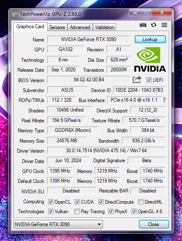The width and height of the screenshot is (182, 241).
Task: Close the window with the red X
Action: 162,12
